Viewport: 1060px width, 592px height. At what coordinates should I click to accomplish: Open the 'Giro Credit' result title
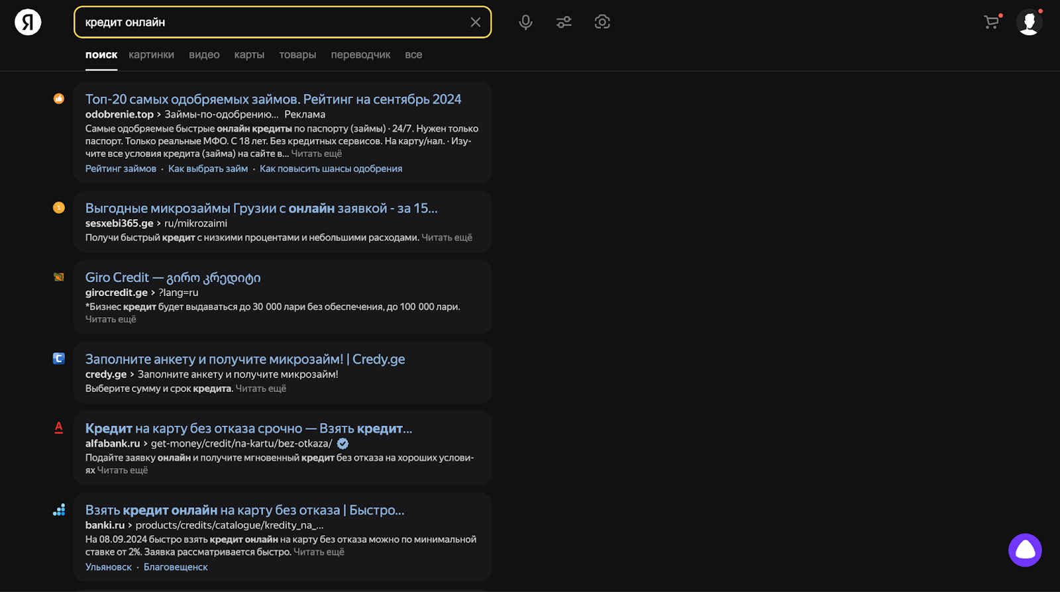(x=173, y=277)
